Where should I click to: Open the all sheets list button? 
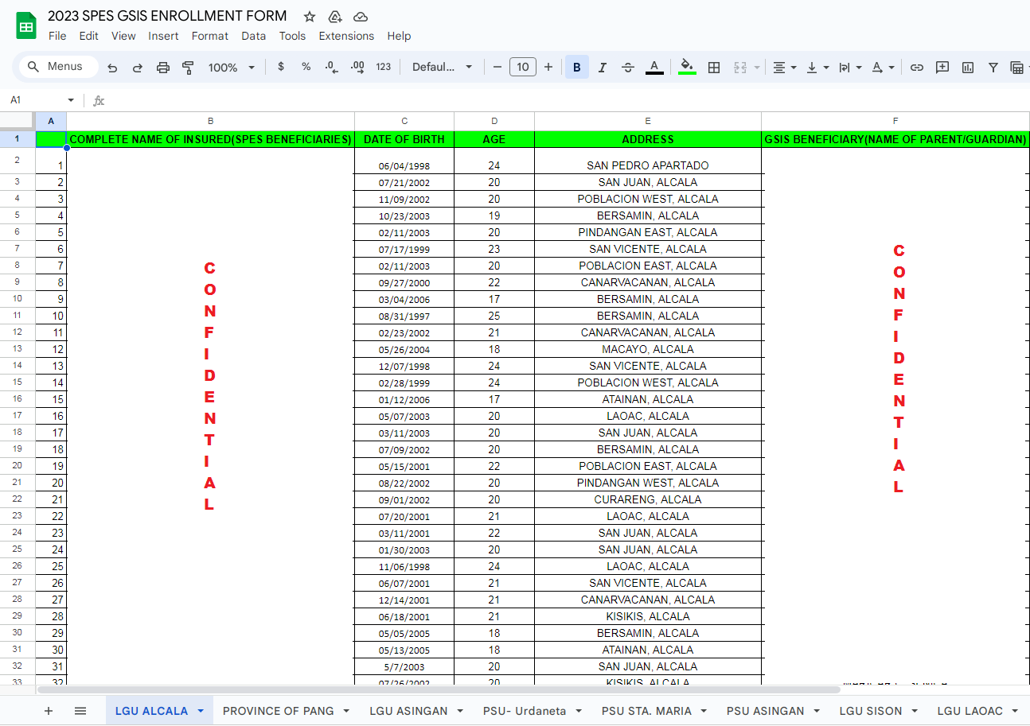(x=80, y=711)
